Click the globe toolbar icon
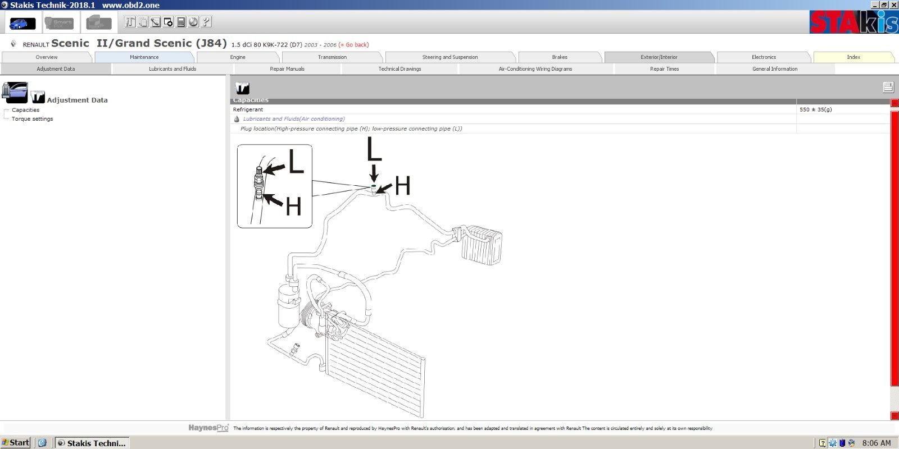The height and width of the screenshot is (449, 899). (193, 22)
